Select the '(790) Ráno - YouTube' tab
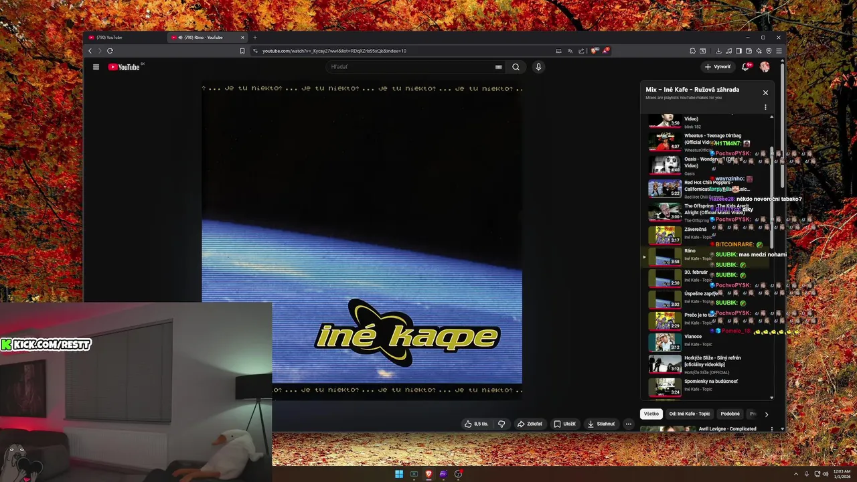 pyautogui.click(x=208, y=37)
